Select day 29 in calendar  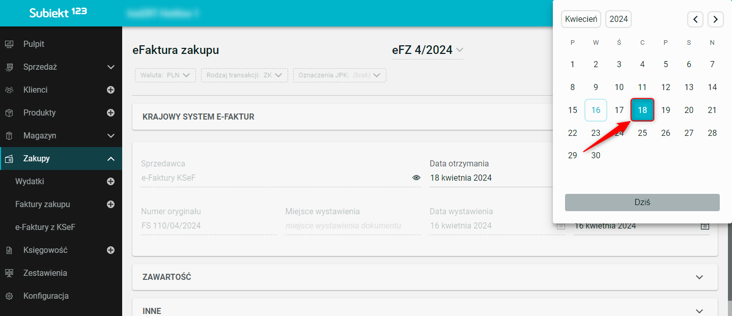pyautogui.click(x=573, y=156)
